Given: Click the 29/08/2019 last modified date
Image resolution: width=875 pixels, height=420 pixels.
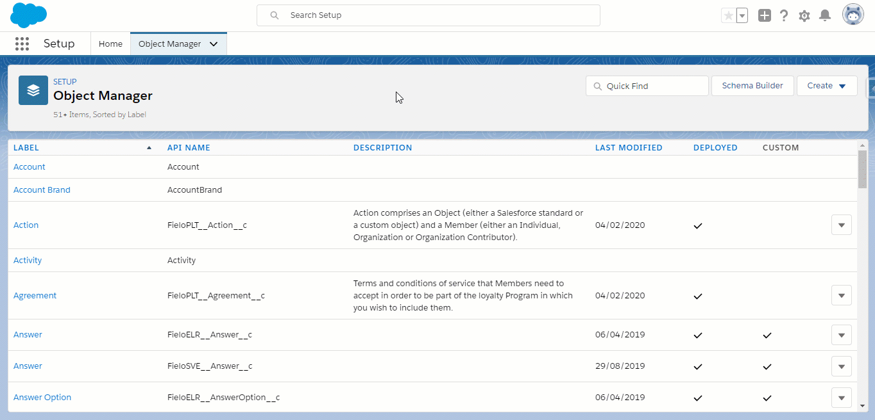Looking at the screenshot, I should tap(620, 366).
